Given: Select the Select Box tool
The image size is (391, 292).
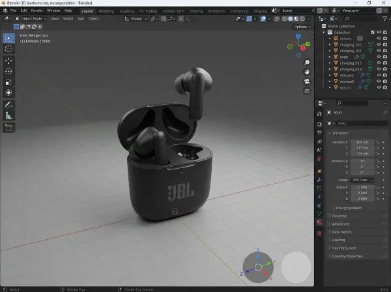Looking at the screenshot, I should point(8,38).
